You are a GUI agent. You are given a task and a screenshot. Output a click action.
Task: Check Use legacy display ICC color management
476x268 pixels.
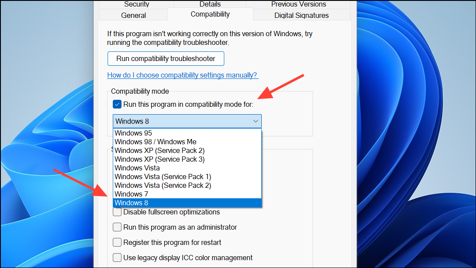(117, 258)
